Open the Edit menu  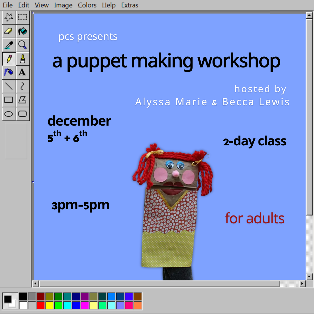[x=24, y=5]
